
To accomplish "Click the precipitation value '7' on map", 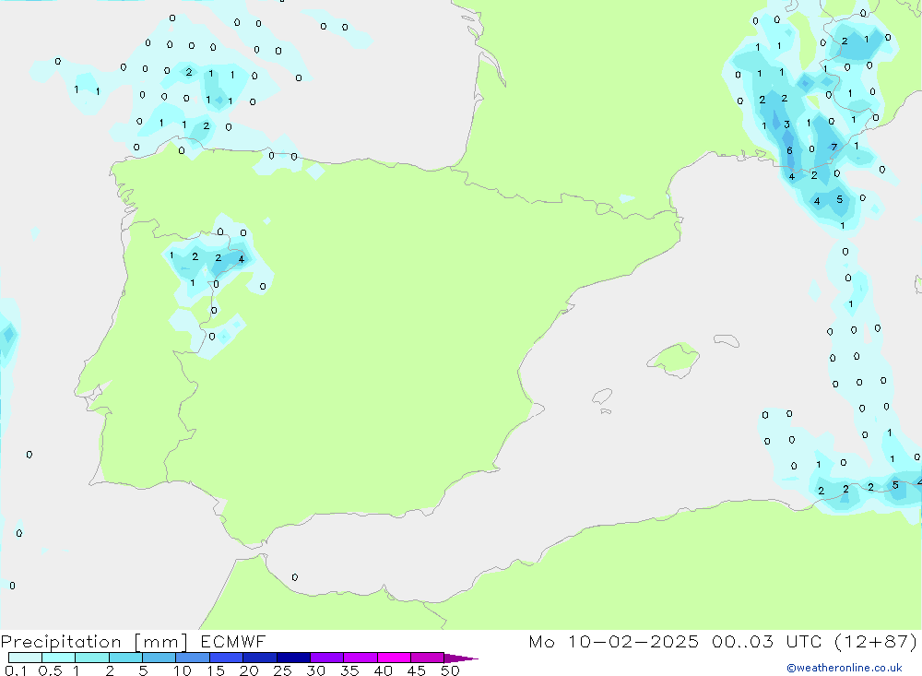I will 833,147.
